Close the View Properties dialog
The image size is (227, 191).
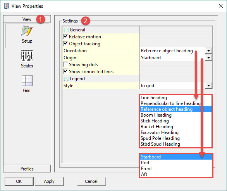pos(221,6)
